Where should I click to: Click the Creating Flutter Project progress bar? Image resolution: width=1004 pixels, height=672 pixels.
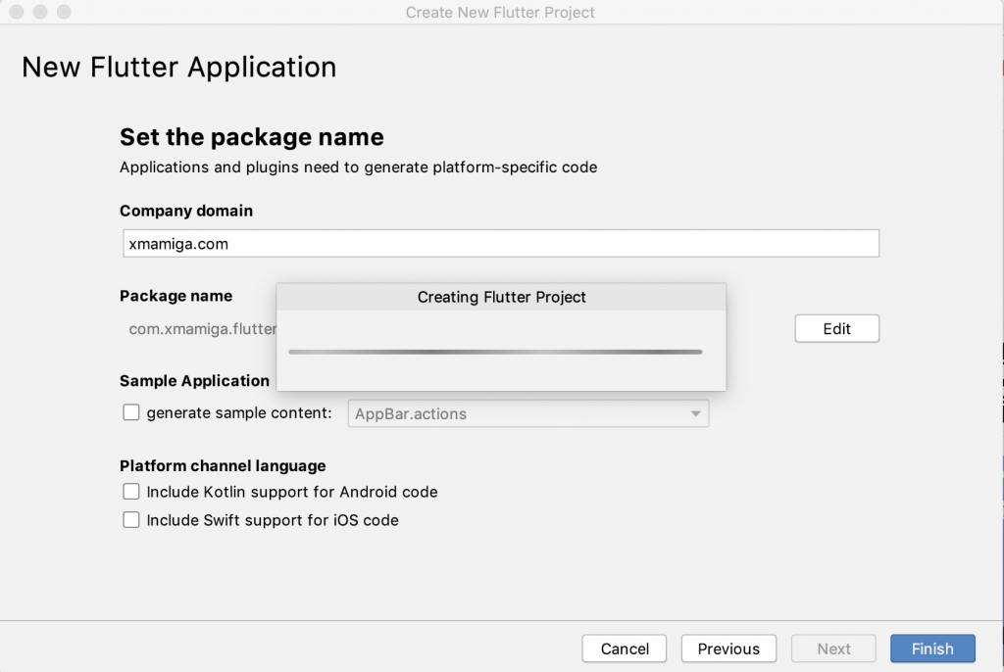pos(495,352)
